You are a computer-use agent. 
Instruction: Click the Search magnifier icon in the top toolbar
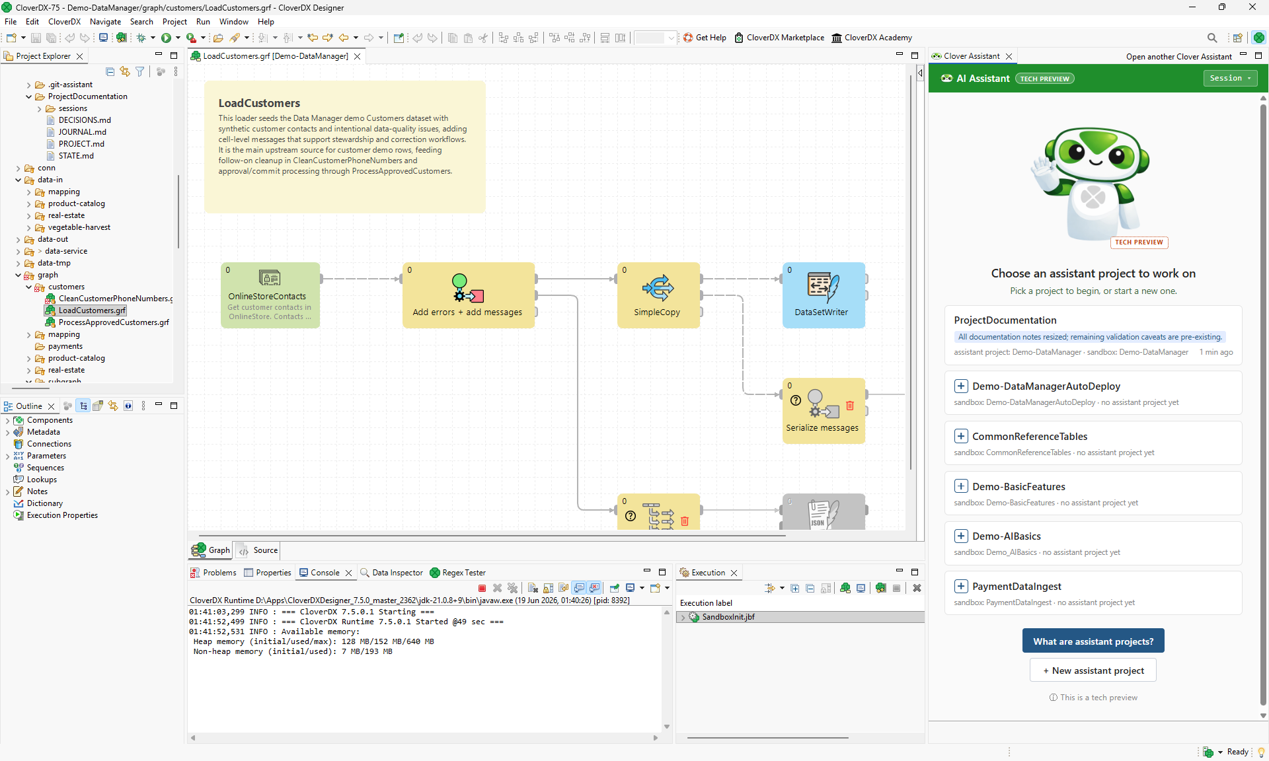(x=1212, y=38)
